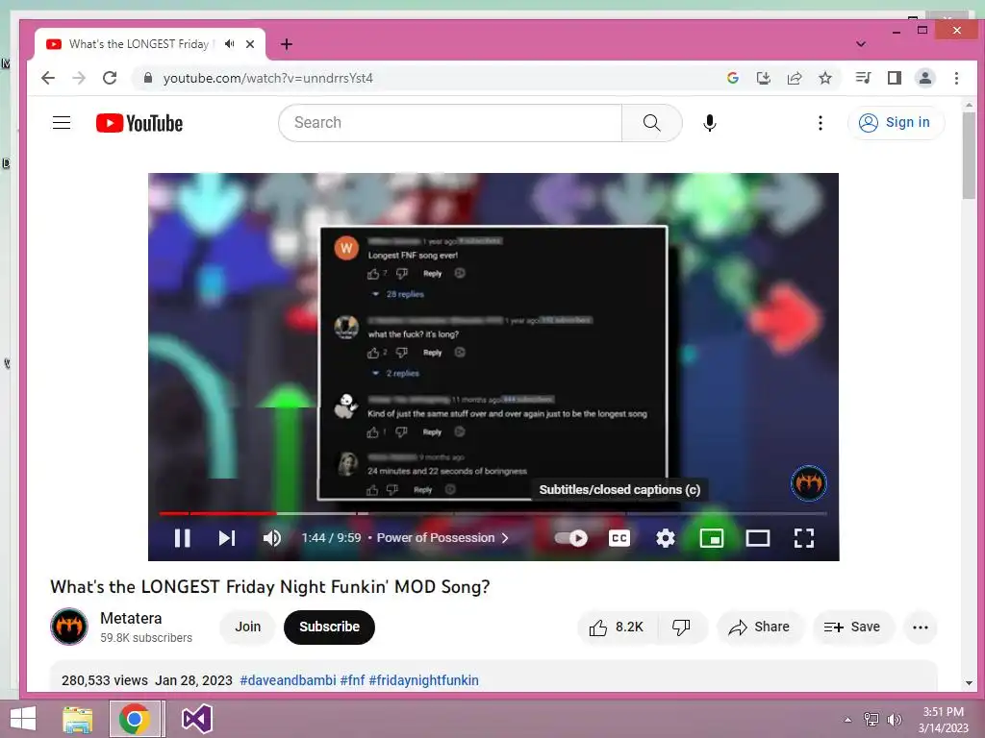Mute the tab via speaker icon

230,44
